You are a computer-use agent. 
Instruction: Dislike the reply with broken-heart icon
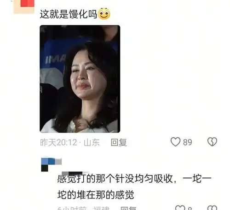(x=213, y=208)
